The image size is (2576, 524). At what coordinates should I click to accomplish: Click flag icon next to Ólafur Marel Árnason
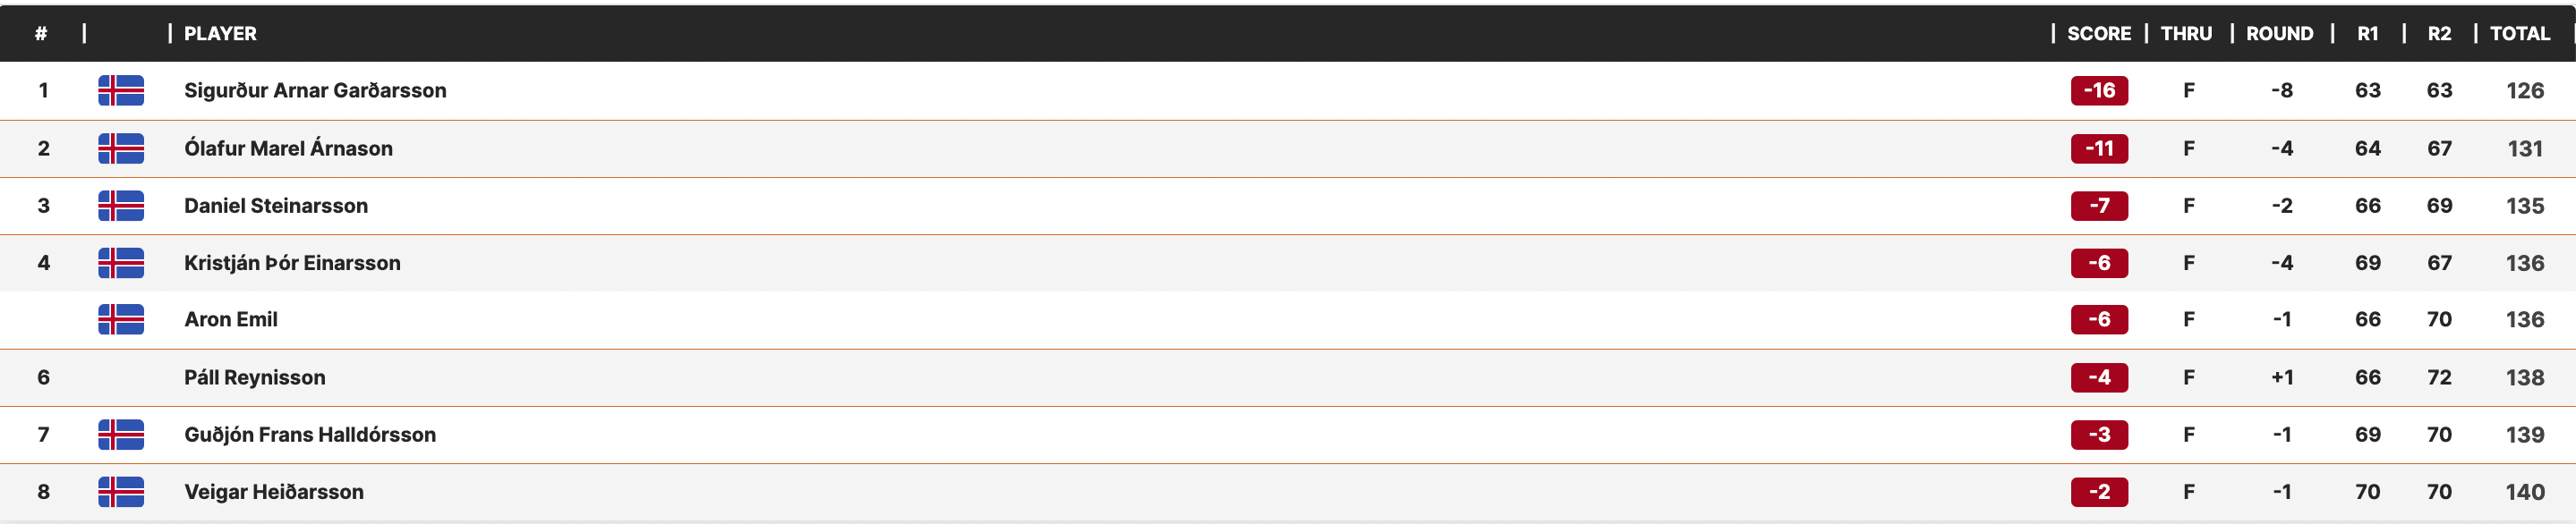pos(121,148)
